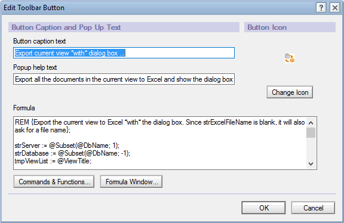The image size is (344, 223).
Task: Click the formula scrollbar thumb
Action: [311, 133]
